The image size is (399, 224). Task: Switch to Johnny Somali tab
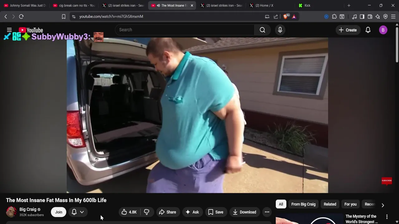coord(25,5)
